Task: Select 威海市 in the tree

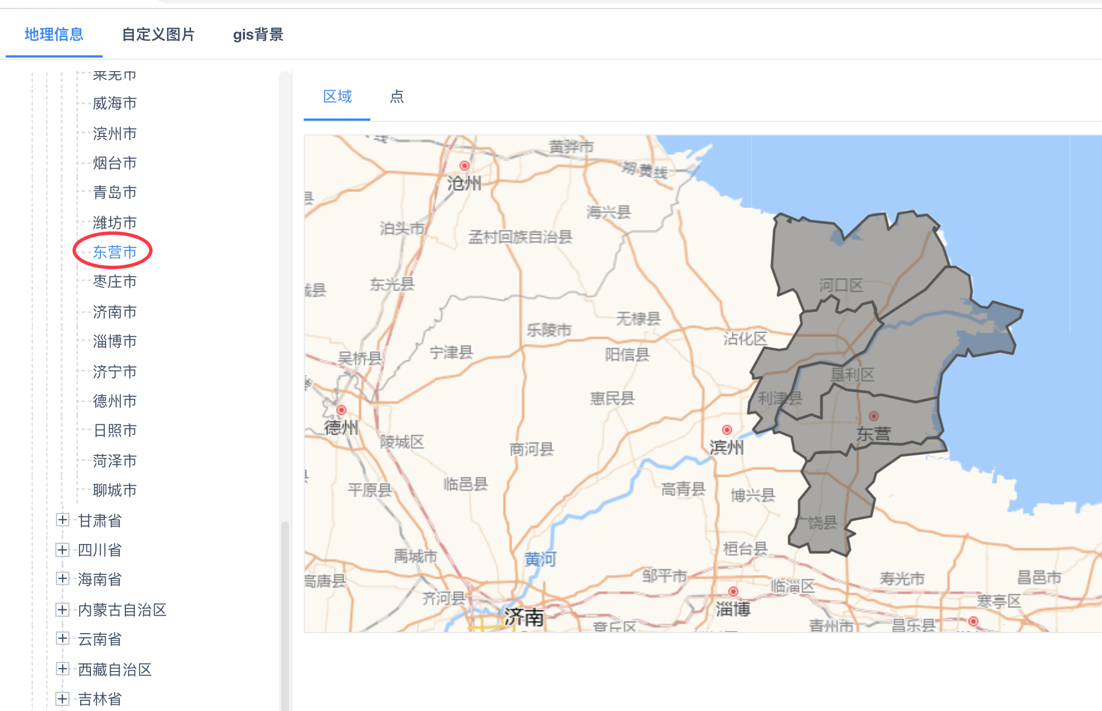Action: (x=115, y=103)
